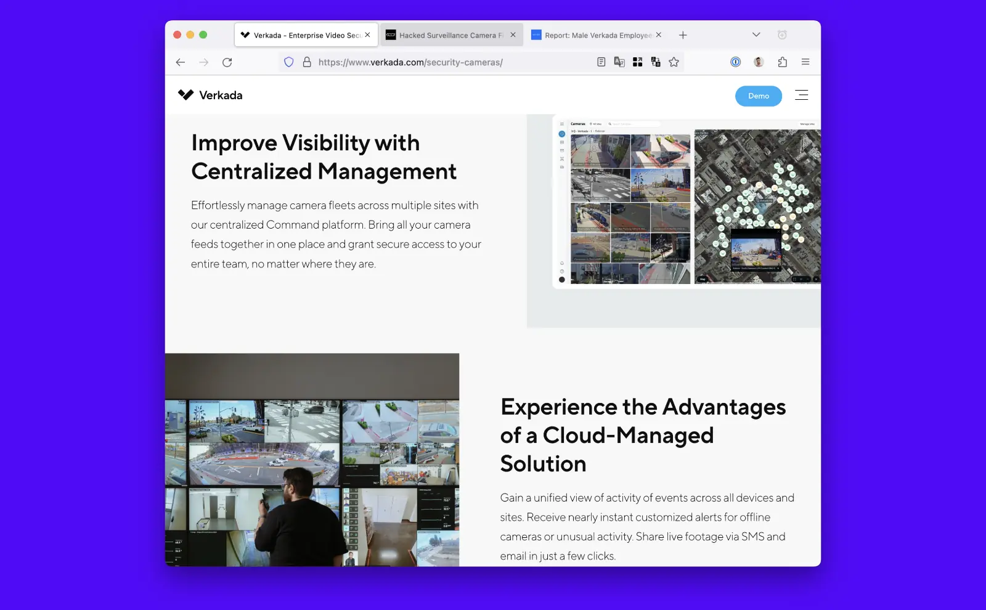Screen dimensions: 986x610
Task: Click the back navigation arrow
Action: point(180,62)
